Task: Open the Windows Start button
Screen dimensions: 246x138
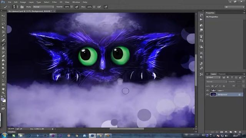Action: pos(4,135)
